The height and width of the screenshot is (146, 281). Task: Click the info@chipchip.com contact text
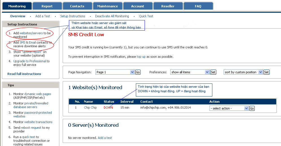[x=153, y=108]
